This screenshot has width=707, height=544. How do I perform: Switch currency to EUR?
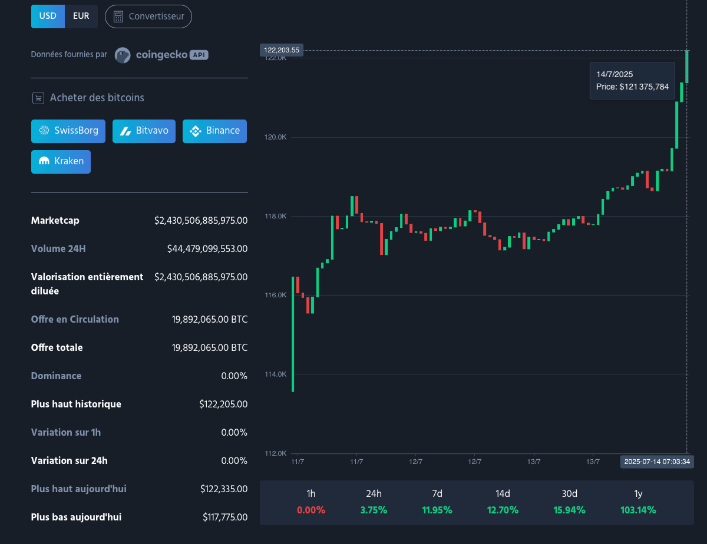coord(81,16)
